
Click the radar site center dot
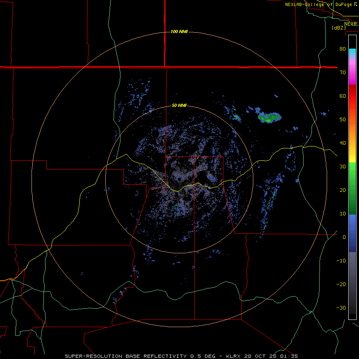(179, 179)
